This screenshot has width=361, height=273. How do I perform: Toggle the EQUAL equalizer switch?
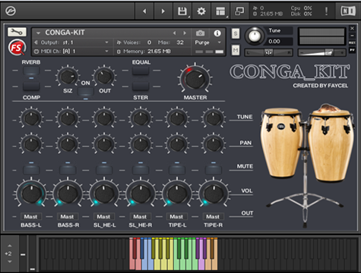point(141,71)
